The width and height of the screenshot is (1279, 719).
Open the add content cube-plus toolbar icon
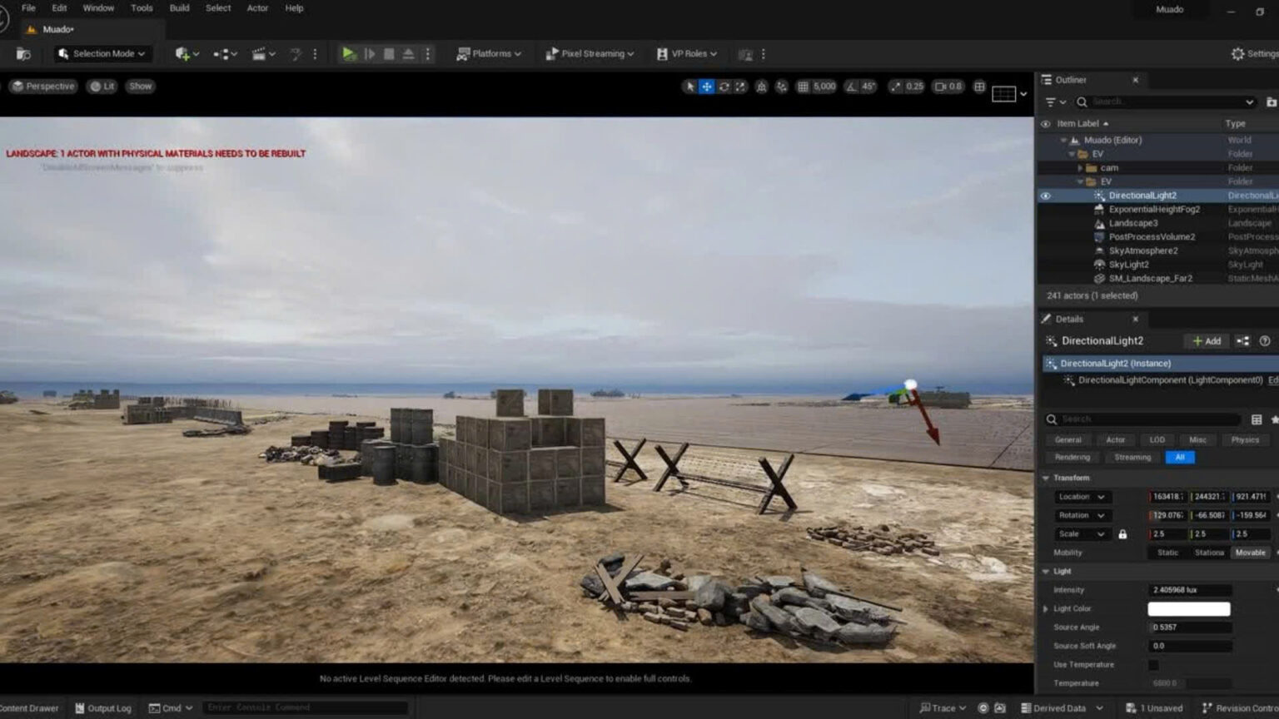[x=187, y=54]
